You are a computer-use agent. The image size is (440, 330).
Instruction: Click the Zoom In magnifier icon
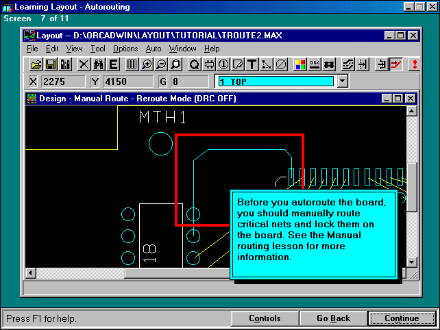[x=147, y=64]
